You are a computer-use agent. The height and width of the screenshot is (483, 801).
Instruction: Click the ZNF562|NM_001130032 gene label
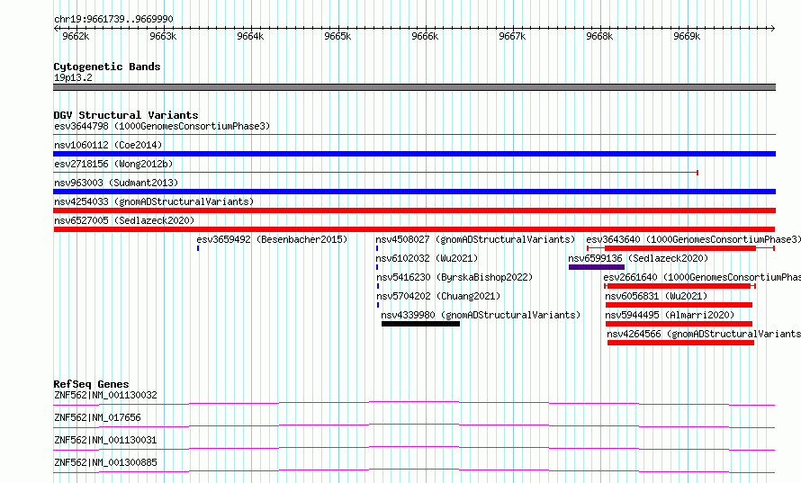[105, 395]
